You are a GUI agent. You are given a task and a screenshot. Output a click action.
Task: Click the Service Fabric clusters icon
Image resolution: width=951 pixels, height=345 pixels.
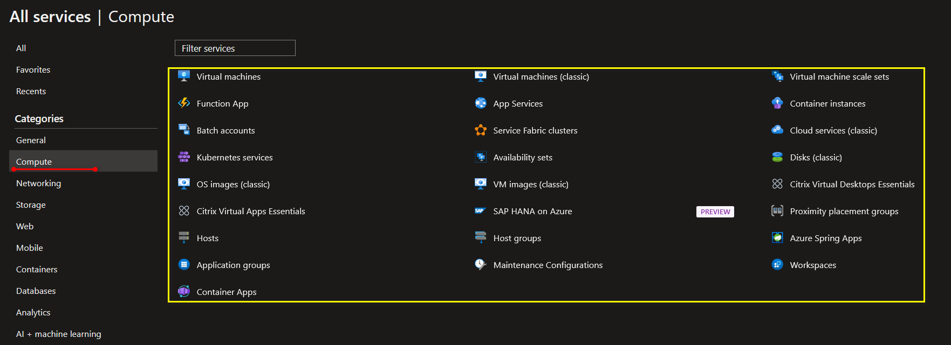tap(481, 130)
